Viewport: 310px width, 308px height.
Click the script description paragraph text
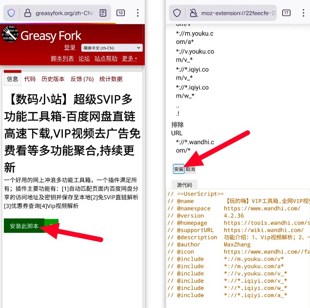point(71,193)
